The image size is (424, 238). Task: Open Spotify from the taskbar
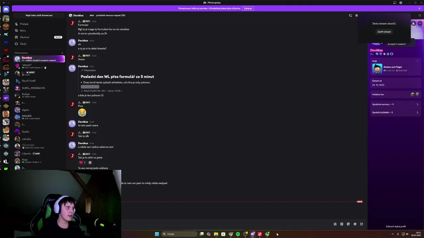click(238, 234)
